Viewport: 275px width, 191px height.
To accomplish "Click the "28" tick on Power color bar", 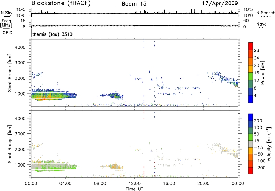I will pyautogui.click(x=256, y=50).
